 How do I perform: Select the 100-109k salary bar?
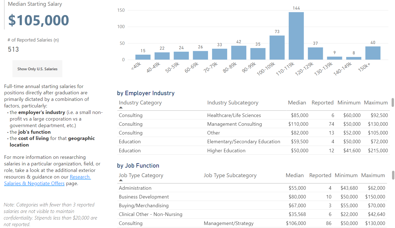coord(277,48)
